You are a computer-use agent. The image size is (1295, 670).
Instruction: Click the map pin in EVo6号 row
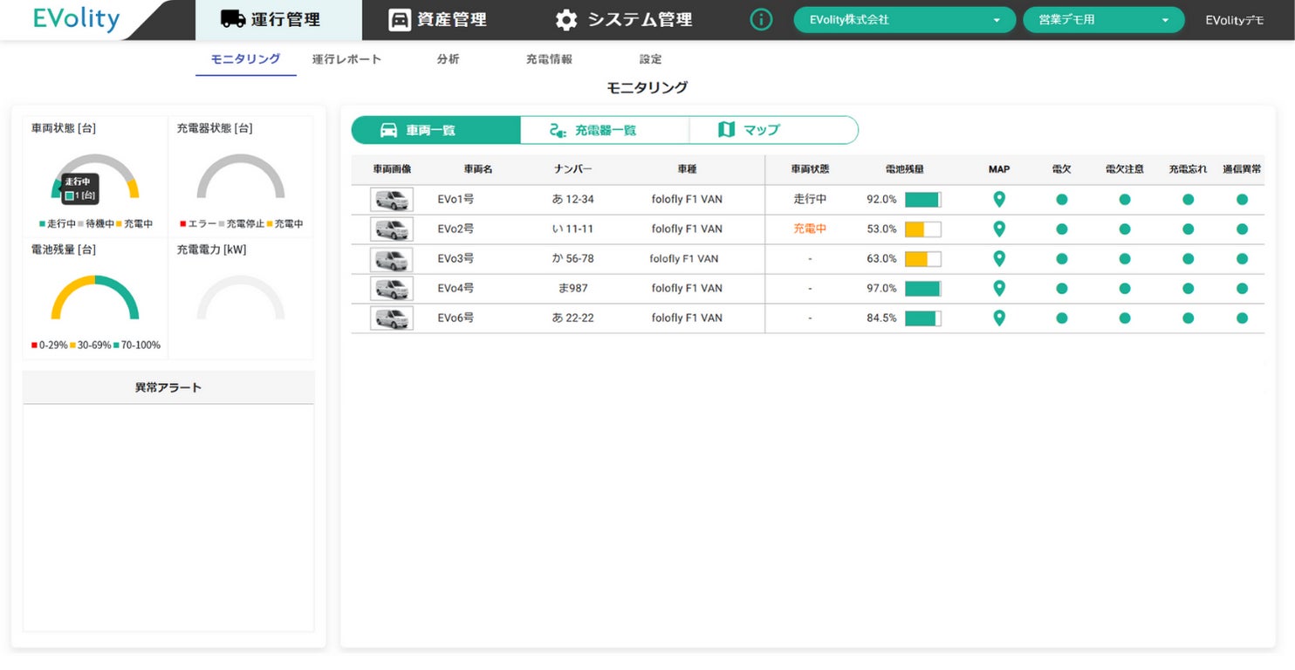click(x=999, y=318)
